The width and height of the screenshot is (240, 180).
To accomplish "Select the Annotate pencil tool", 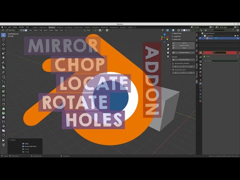I will [x=3, y=62].
